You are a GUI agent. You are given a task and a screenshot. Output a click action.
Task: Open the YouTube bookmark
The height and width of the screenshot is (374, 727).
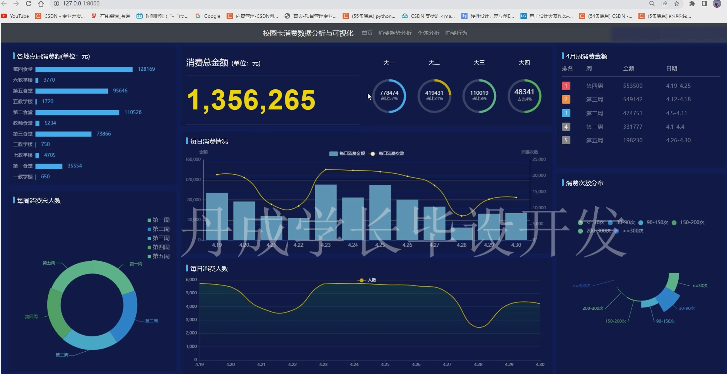pyautogui.click(x=15, y=16)
